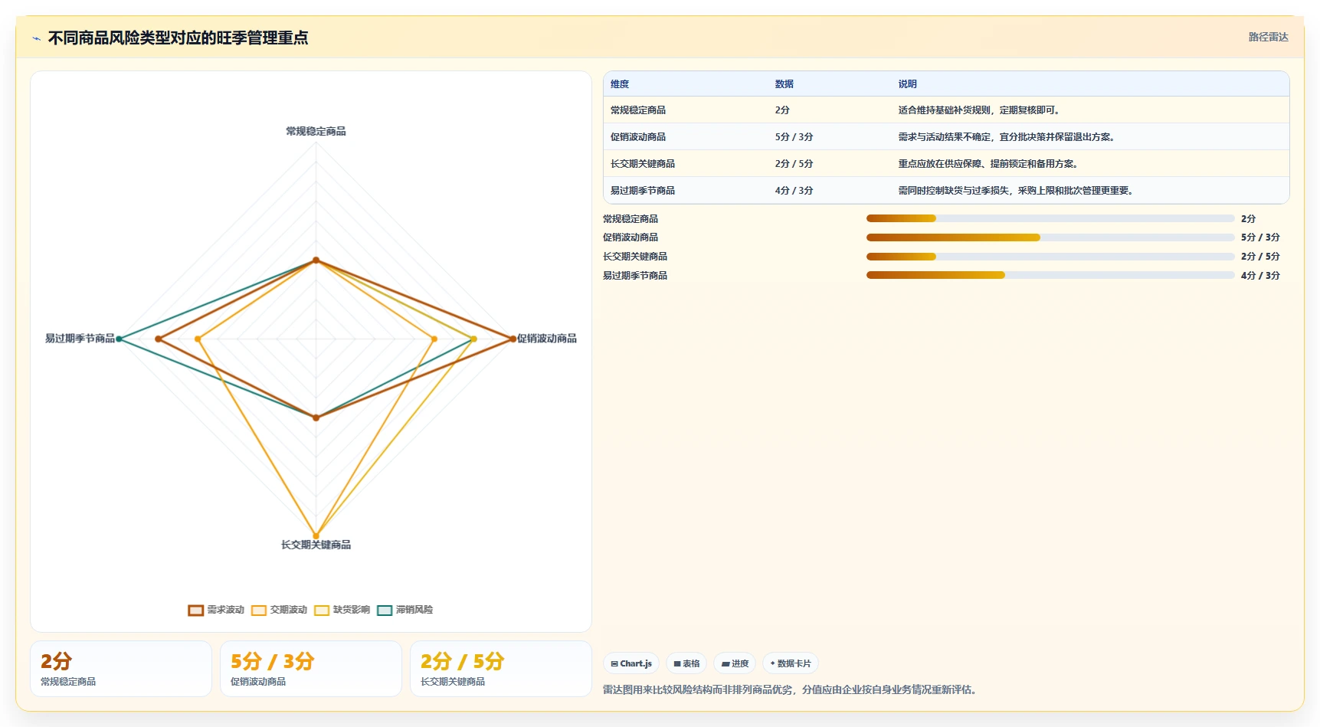
Task: Click the 2分 / 5分 value in table
Action: pos(794,164)
